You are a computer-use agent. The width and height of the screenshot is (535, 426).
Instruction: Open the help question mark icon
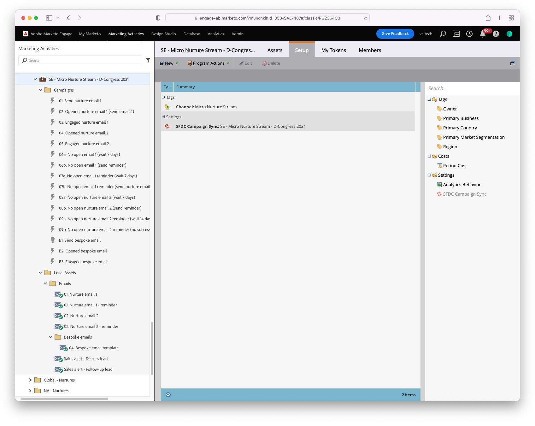pyautogui.click(x=496, y=34)
